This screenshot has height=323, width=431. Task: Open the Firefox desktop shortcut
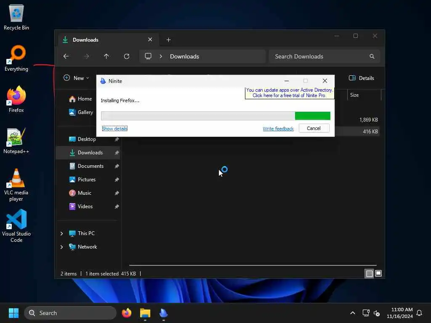coord(16,99)
